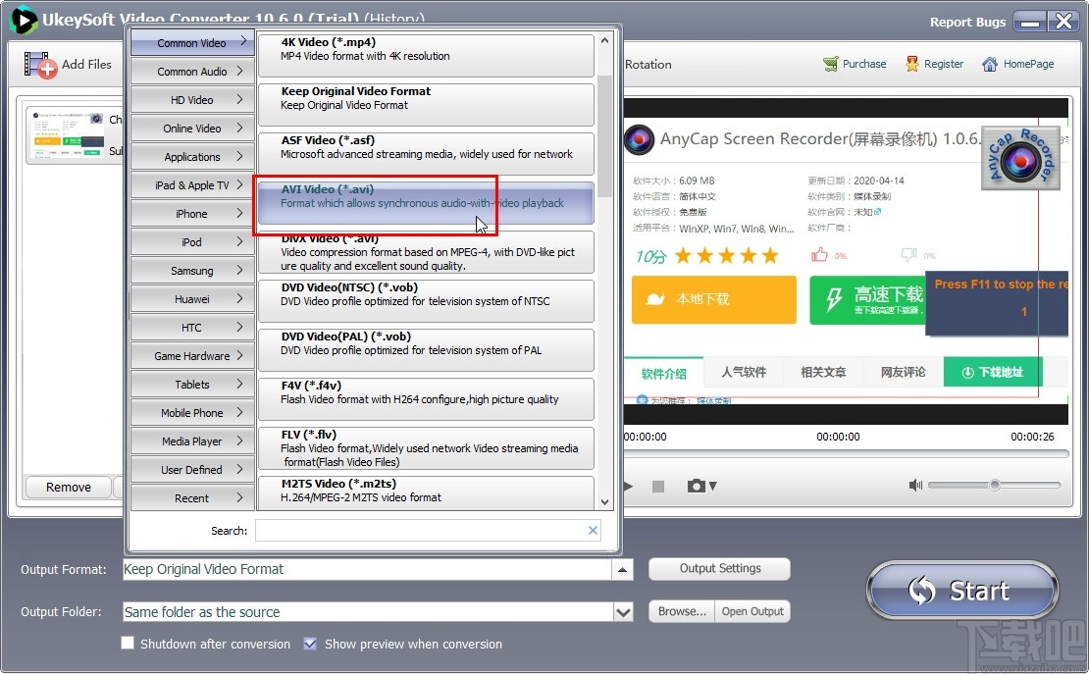Click Report Bugs link

967,22
